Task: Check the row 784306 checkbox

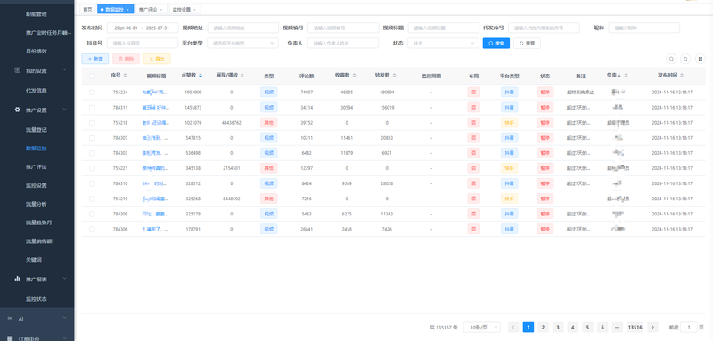Action: coord(92,230)
